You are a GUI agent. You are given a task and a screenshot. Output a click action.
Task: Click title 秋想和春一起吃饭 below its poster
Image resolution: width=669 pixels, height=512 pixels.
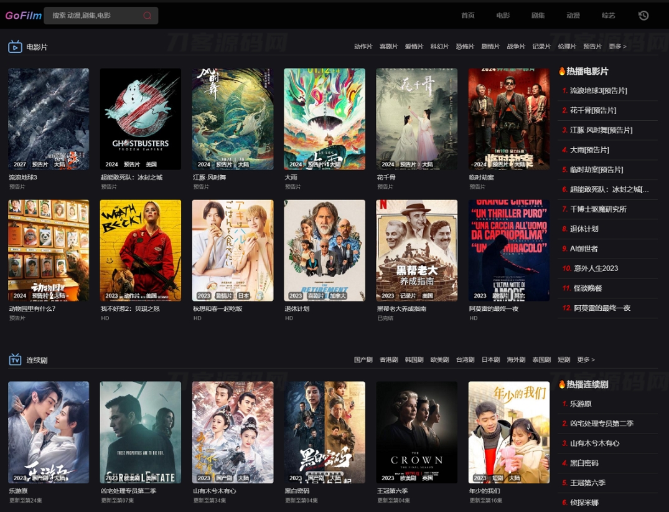[218, 309]
